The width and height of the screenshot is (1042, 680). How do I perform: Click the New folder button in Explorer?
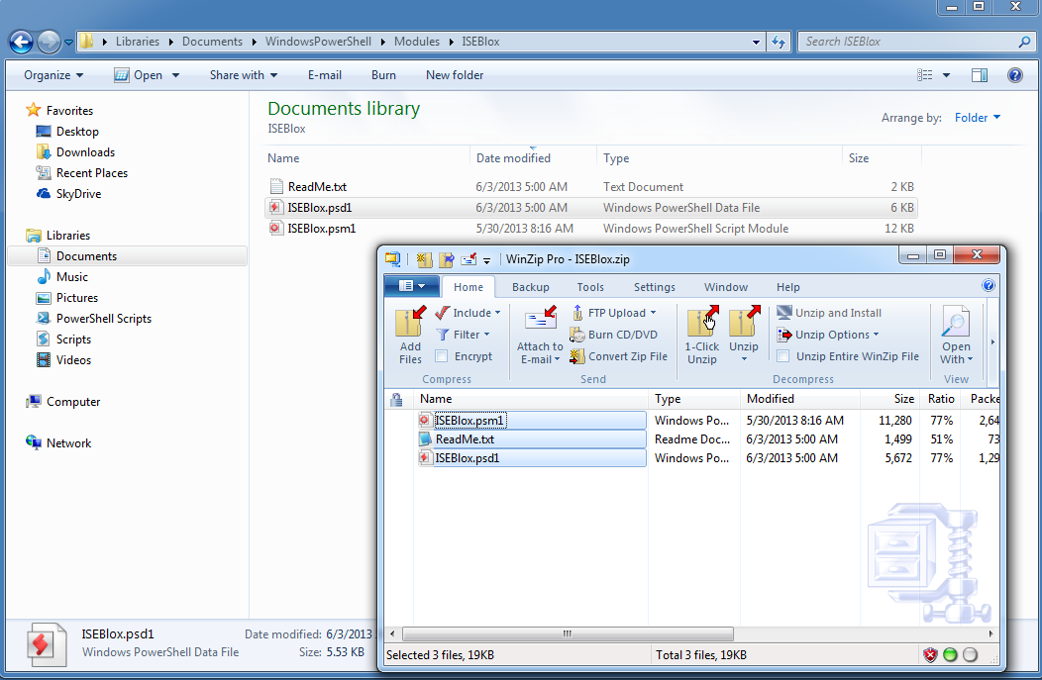tap(455, 75)
